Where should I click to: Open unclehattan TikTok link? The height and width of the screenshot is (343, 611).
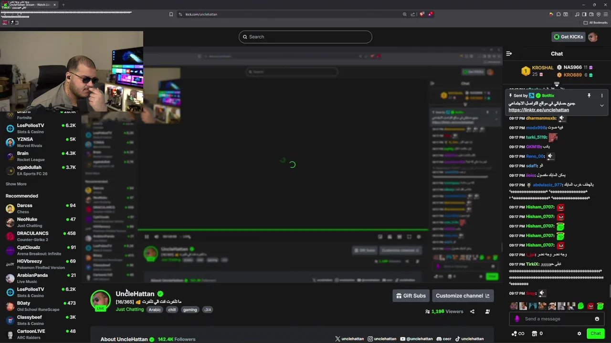pos(469,339)
